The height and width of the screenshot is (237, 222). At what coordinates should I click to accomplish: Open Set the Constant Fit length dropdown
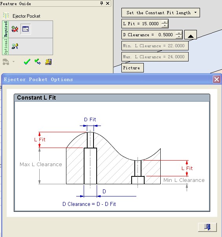tap(195, 12)
